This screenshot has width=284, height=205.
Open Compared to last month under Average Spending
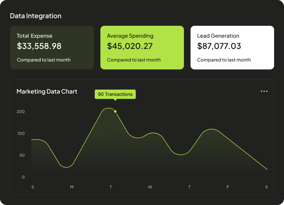coord(134,60)
